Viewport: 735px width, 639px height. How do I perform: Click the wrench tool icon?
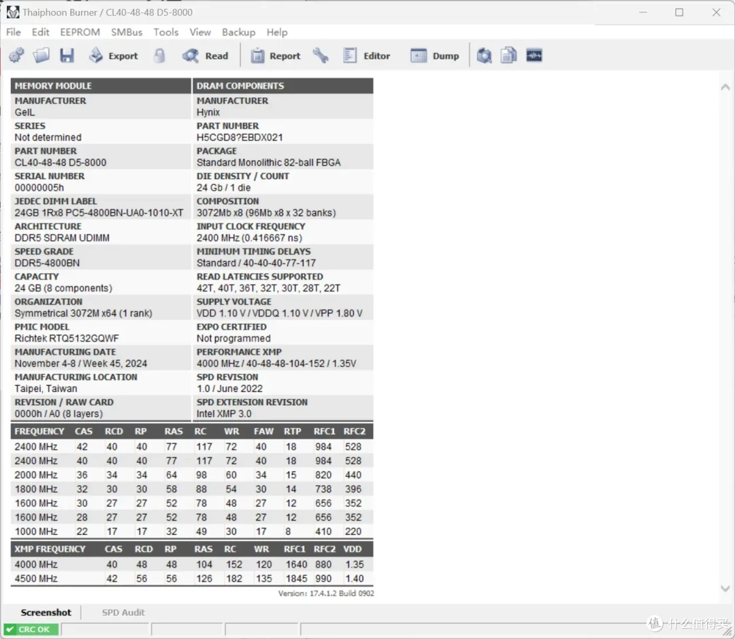(321, 56)
